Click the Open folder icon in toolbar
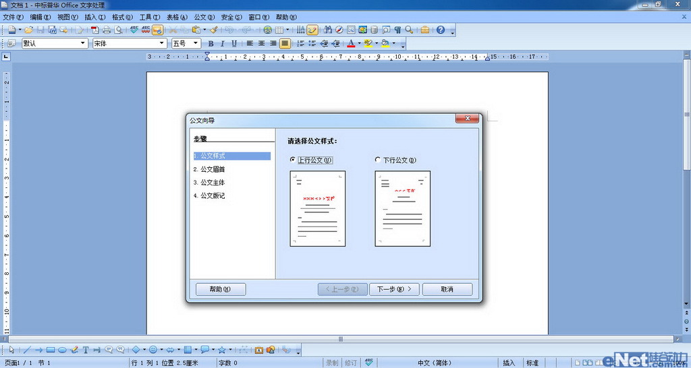Viewport: 691px width, 368px height. click(28, 30)
